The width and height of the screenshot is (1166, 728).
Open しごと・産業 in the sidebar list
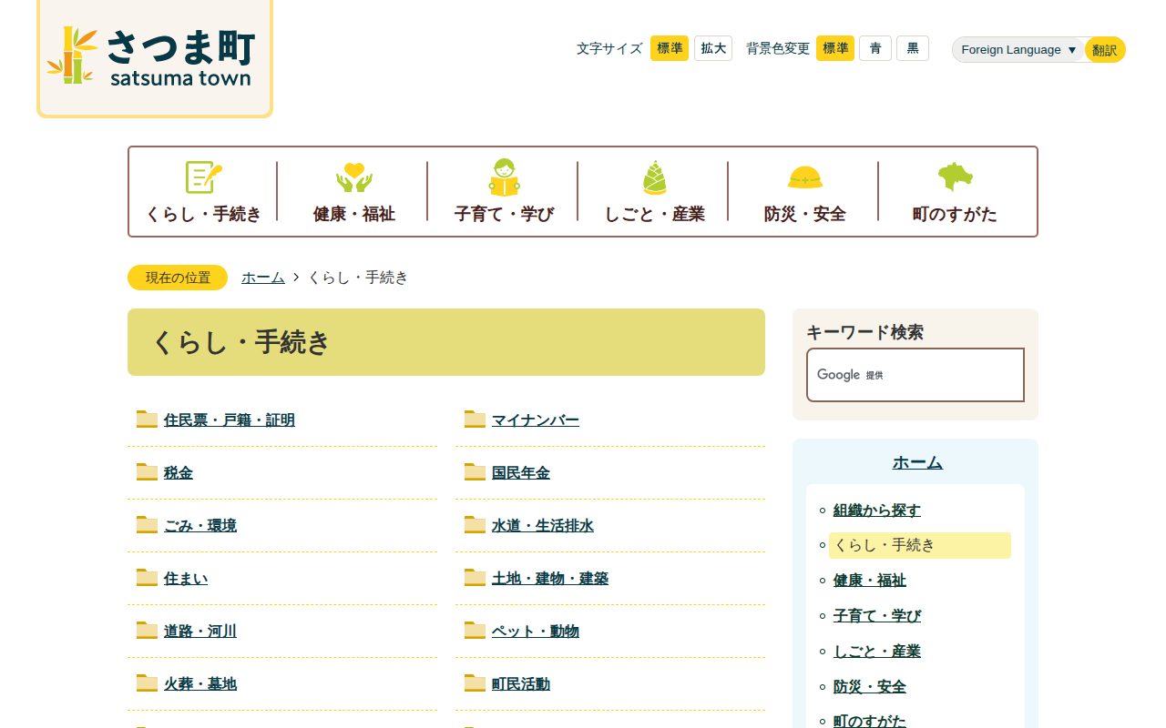point(877,652)
